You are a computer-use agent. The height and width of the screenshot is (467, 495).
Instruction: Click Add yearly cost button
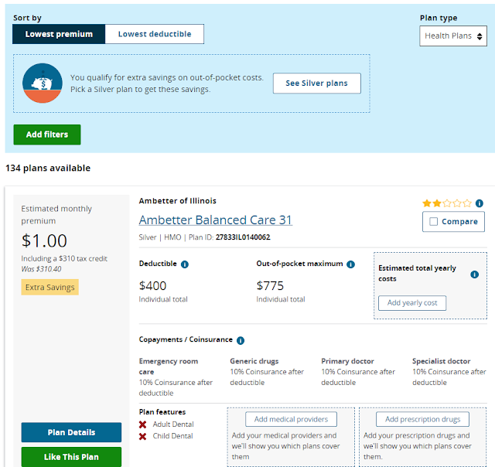click(412, 303)
